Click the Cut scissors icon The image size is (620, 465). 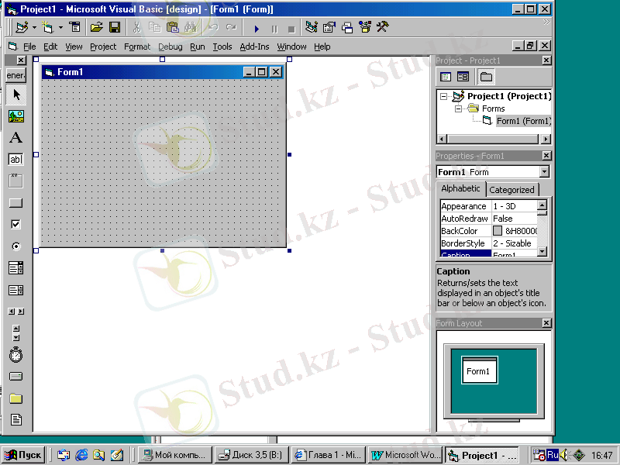[136, 27]
